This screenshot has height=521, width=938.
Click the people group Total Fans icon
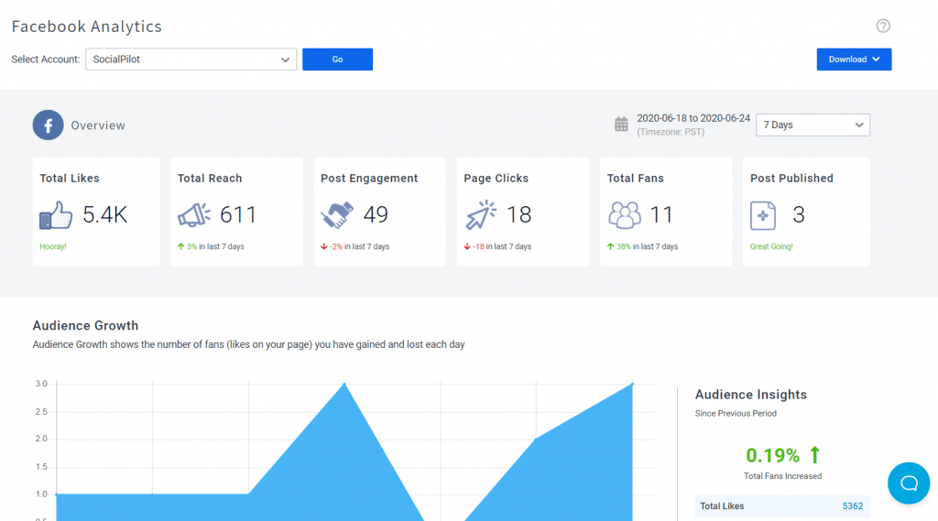point(625,215)
